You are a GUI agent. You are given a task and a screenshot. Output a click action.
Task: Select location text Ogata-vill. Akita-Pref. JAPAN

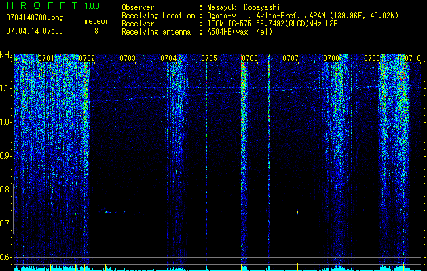[266, 16]
